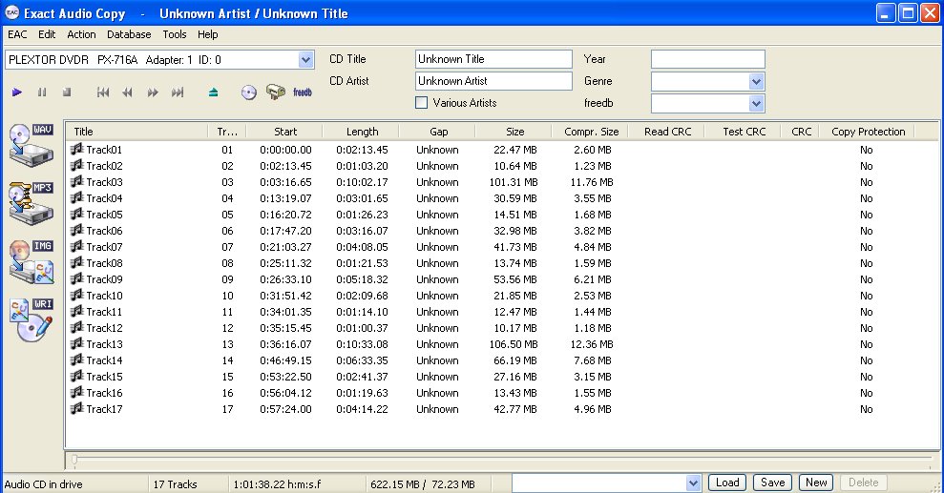Click the Test CRC column header
This screenshot has width=944, height=493.
pos(744,132)
